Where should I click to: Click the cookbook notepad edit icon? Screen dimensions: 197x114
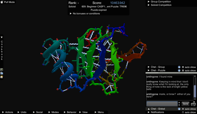2,77
